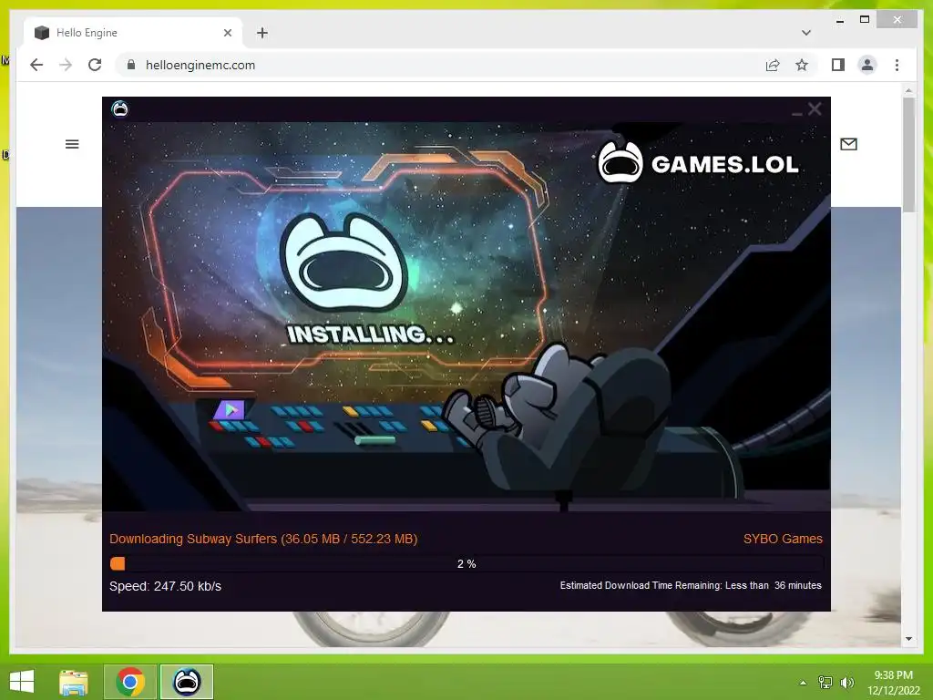Switch to Games.lol taskbar app
This screenshot has height=700, width=933.
[x=186, y=682]
